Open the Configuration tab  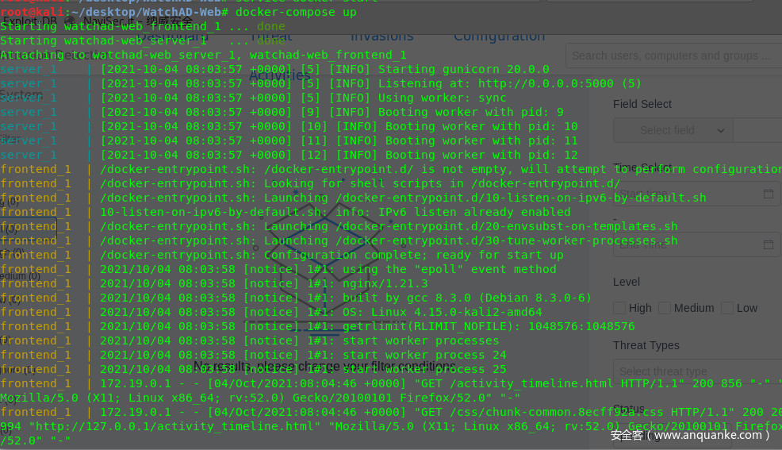click(x=499, y=36)
